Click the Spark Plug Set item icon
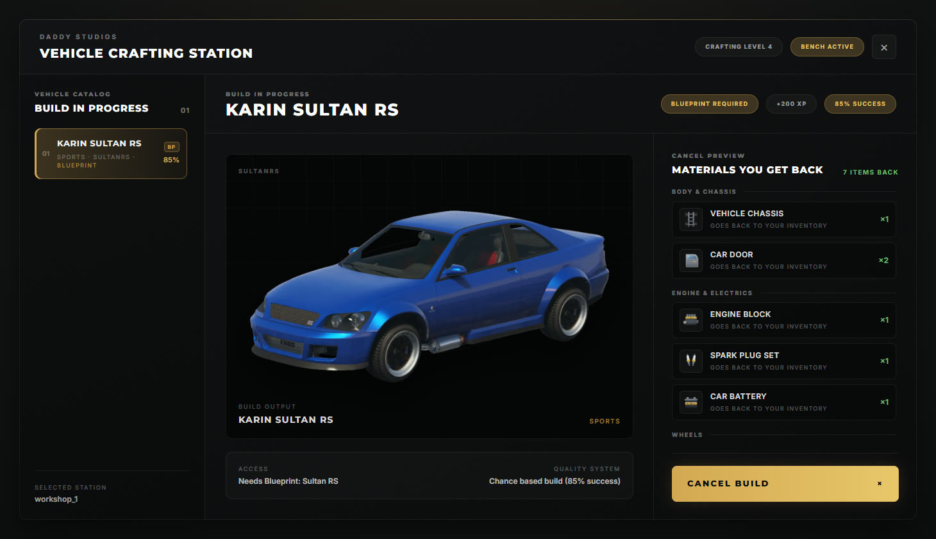 [691, 361]
